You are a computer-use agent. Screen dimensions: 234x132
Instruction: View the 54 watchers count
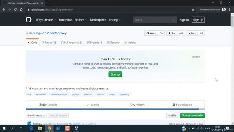[x=161, y=33]
